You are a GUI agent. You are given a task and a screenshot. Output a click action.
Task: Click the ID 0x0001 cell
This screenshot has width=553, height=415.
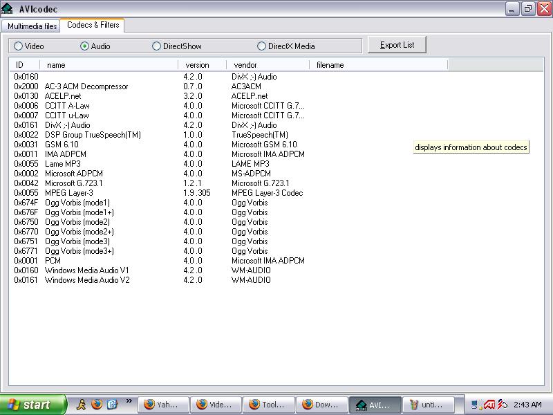pos(26,261)
